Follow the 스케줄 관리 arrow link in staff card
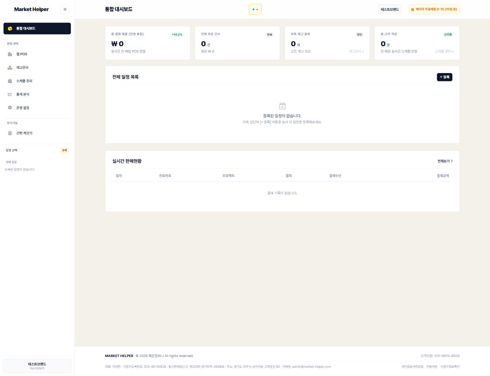Image resolution: width=490 pixels, height=376 pixels. point(444,51)
